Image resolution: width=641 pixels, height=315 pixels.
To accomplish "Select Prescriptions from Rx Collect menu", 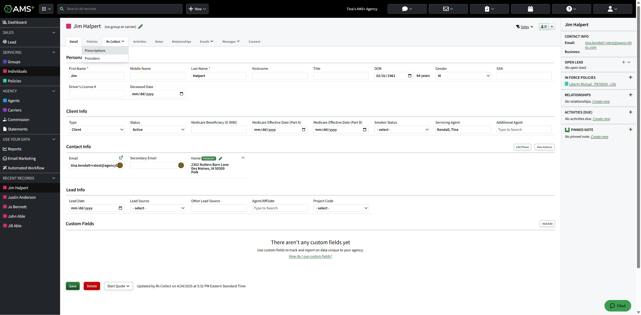I will (95, 50).
